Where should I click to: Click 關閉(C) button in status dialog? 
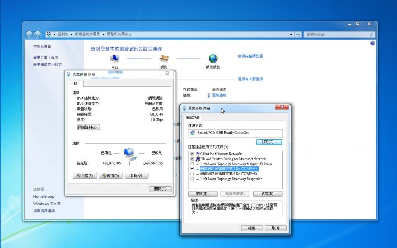click(x=160, y=189)
